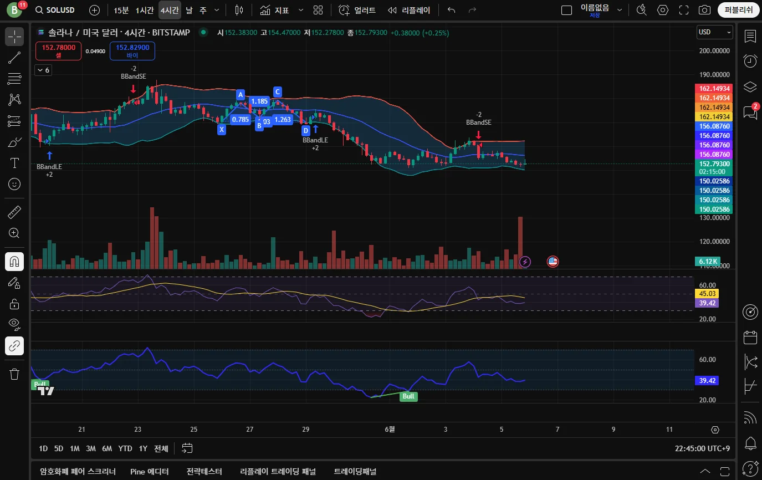Open the USD currency dropdown
The height and width of the screenshot is (480, 762).
point(714,32)
